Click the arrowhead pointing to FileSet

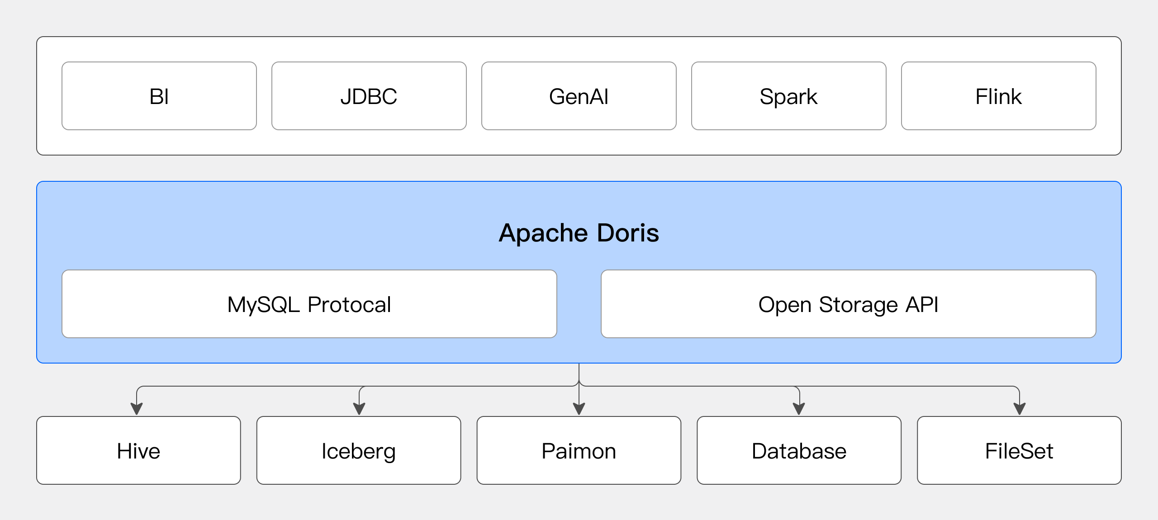(1019, 409)
